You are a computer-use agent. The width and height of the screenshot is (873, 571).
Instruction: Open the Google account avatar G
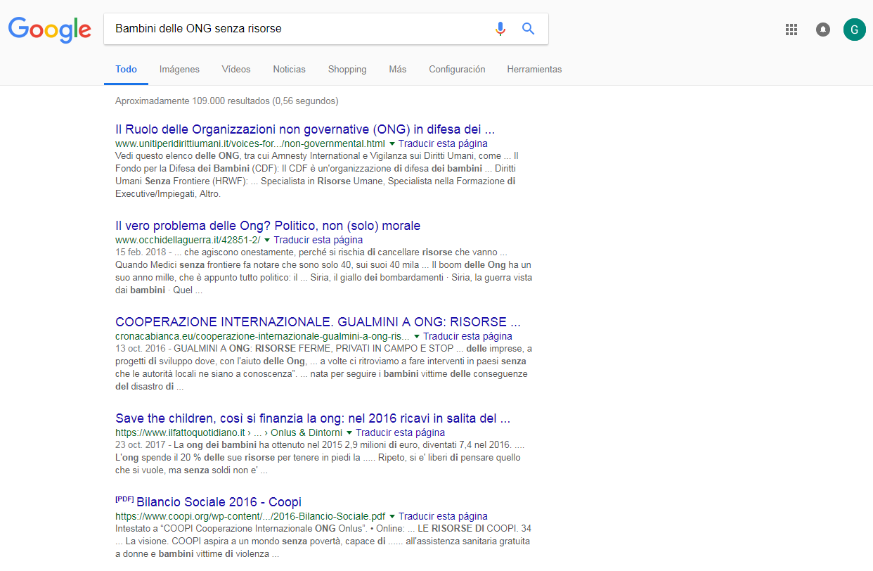click(x=855, y=30)
